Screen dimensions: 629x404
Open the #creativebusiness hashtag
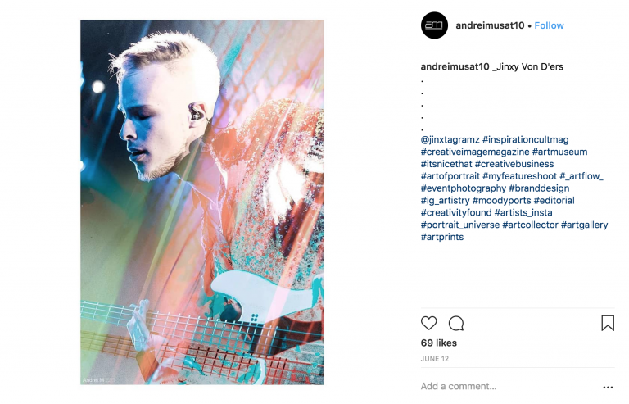[x=514, y=164]
